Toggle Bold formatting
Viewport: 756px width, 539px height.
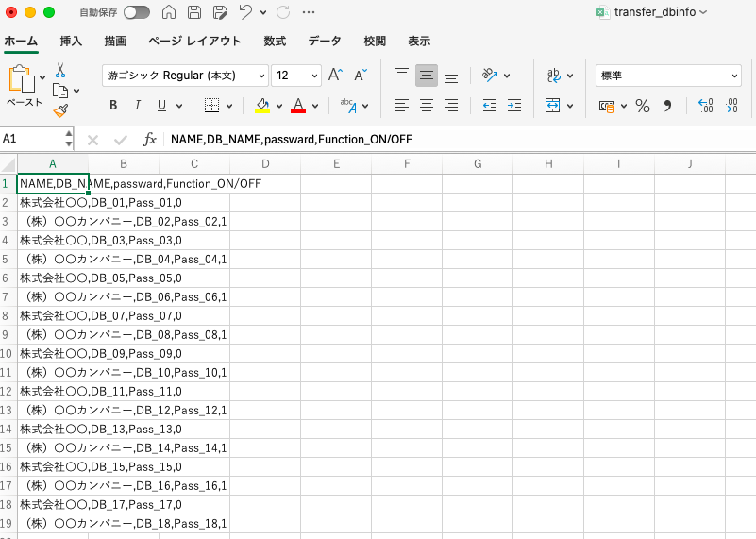(x=113, y=105)
